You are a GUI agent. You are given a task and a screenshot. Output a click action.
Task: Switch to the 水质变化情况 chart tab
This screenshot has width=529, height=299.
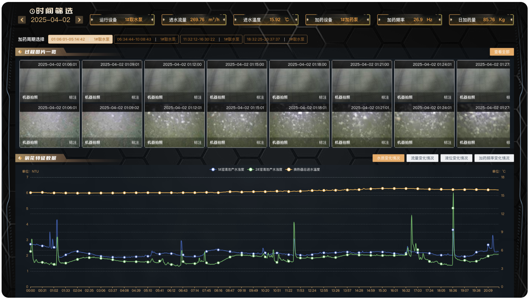click(x=388, y=158)
